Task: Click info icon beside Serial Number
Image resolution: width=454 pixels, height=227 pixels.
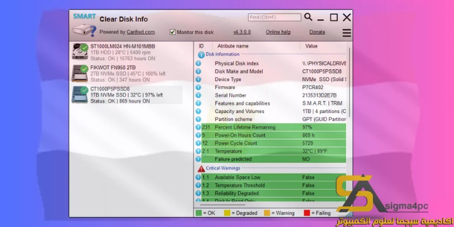Action: (198, 95)
